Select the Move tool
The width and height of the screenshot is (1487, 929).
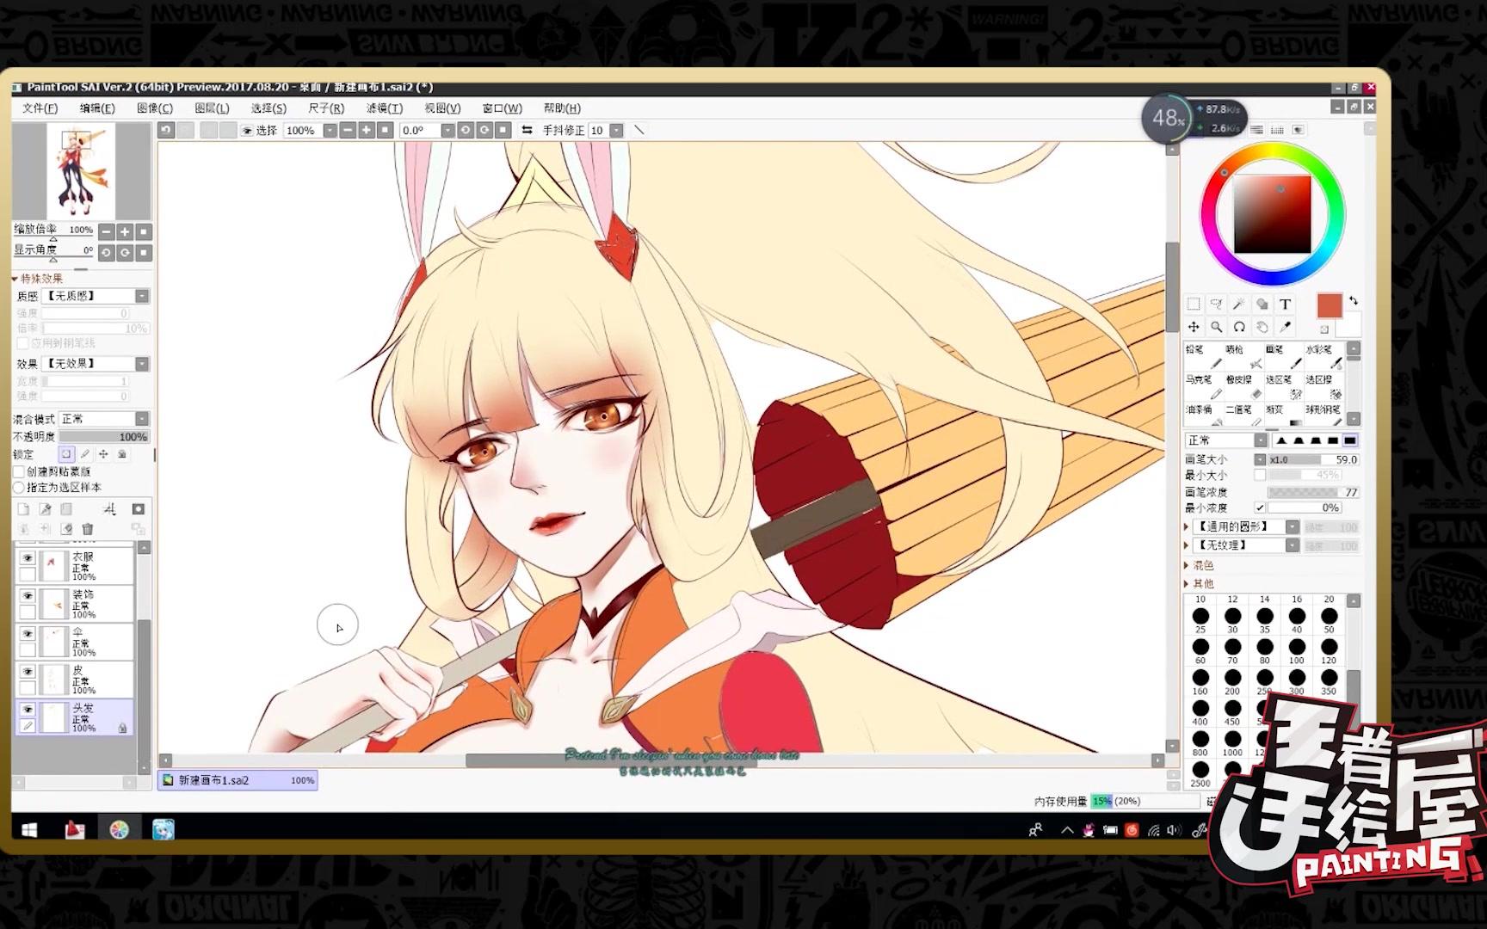[1194, 327]
